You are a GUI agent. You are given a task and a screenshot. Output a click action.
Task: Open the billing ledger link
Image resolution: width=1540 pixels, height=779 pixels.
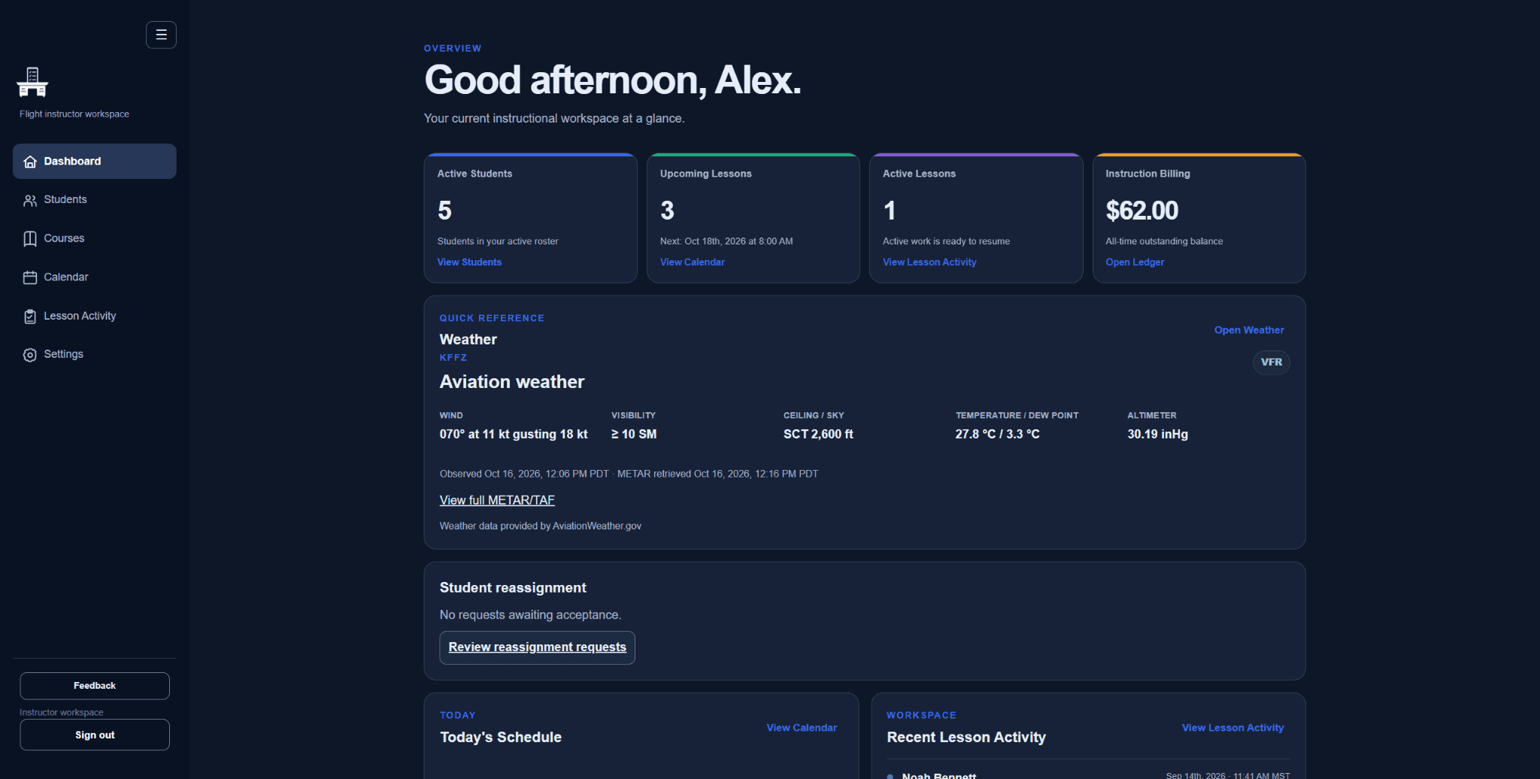tap(1135, 262)
